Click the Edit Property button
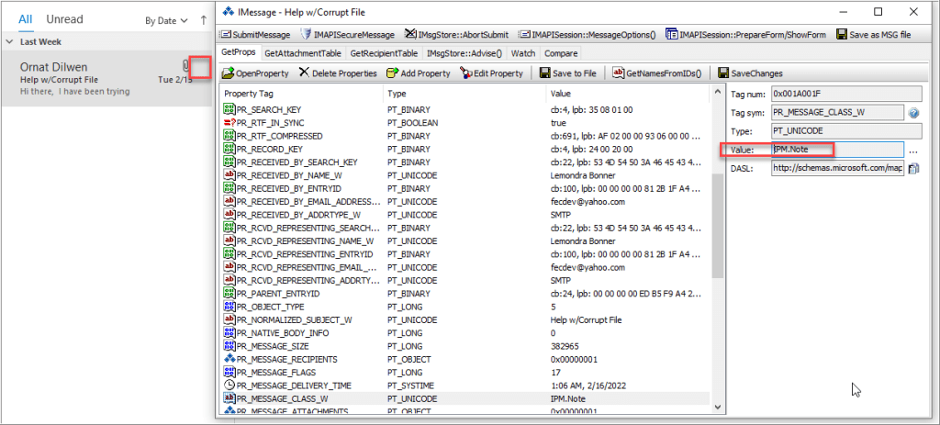940x425 pixels. 492,73
